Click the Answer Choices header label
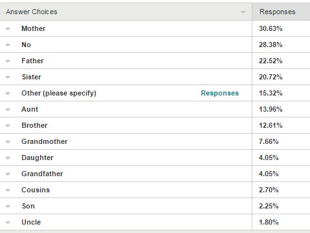The height and width of the screenshot is (233, 310). click(x=32, y=12)
